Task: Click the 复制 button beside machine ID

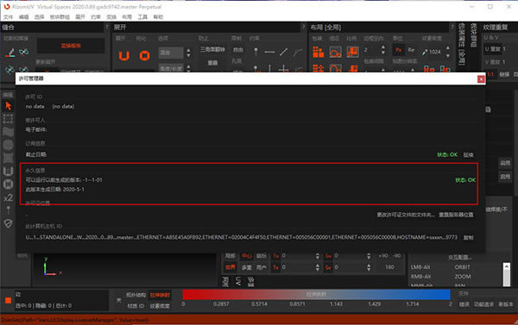Action: 468,238
